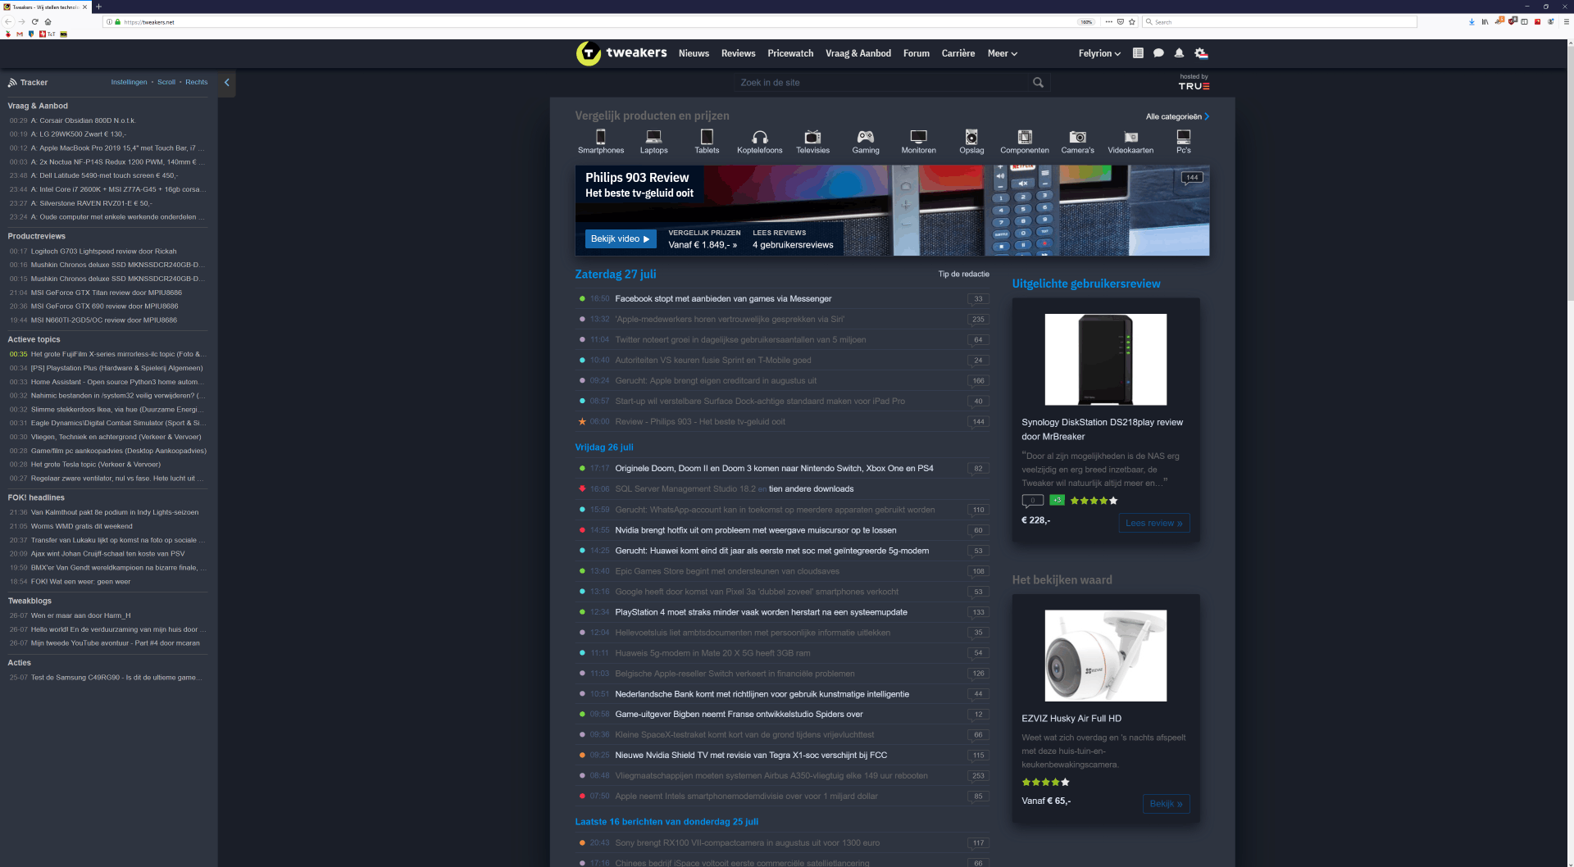Image resolution: width=1574 pixels, height=867 pixels.
Task: Click the tracker Scroll link
Action: pyautogui.click(x=166, y=82)
